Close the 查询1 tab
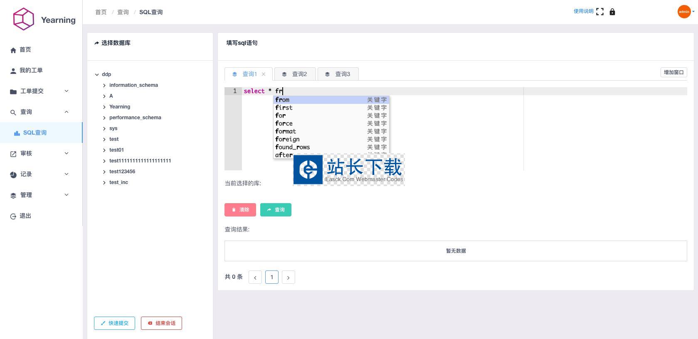The height and width of the screenshot is (339, 698). 264,74
